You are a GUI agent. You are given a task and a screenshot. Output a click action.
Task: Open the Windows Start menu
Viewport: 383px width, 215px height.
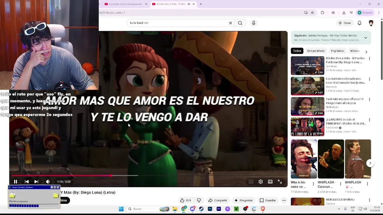coord(121,209)
